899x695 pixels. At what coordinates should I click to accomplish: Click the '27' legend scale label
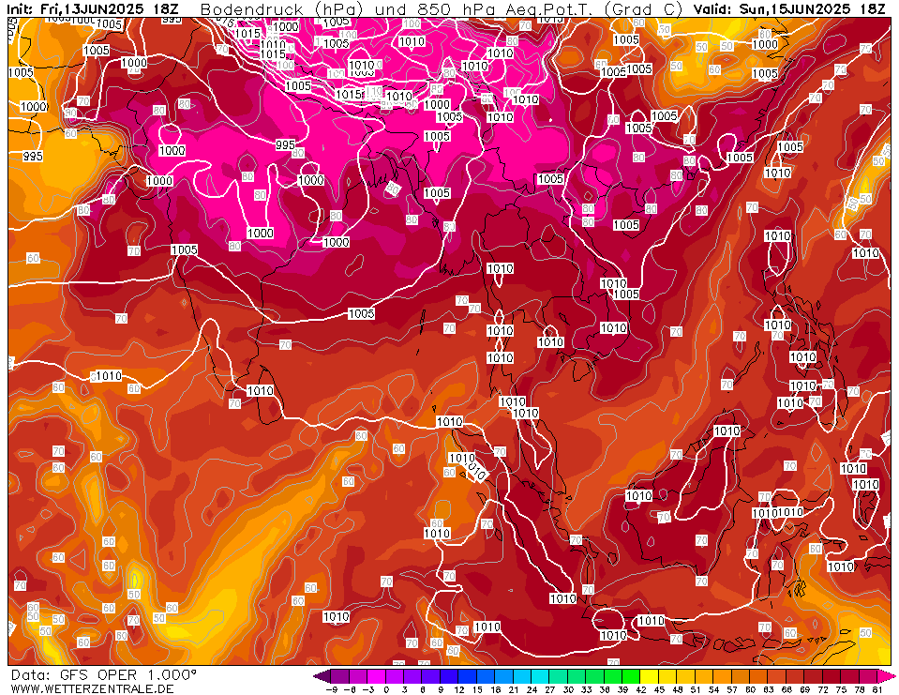click(x=549, y=689)
